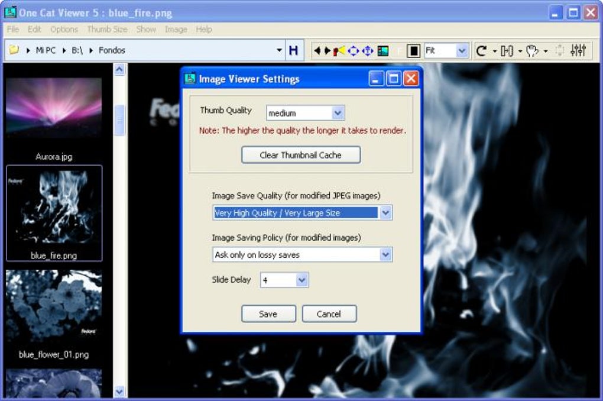603x401 pixels.
Task: Start the slideshow megaphone icon
Action: 338,50
